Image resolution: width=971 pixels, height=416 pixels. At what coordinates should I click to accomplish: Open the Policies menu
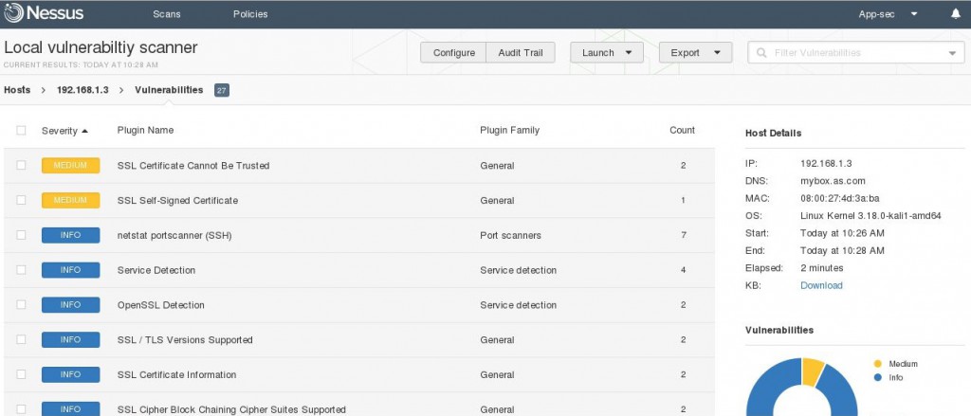pyautogui.click(x=250, y=14)
